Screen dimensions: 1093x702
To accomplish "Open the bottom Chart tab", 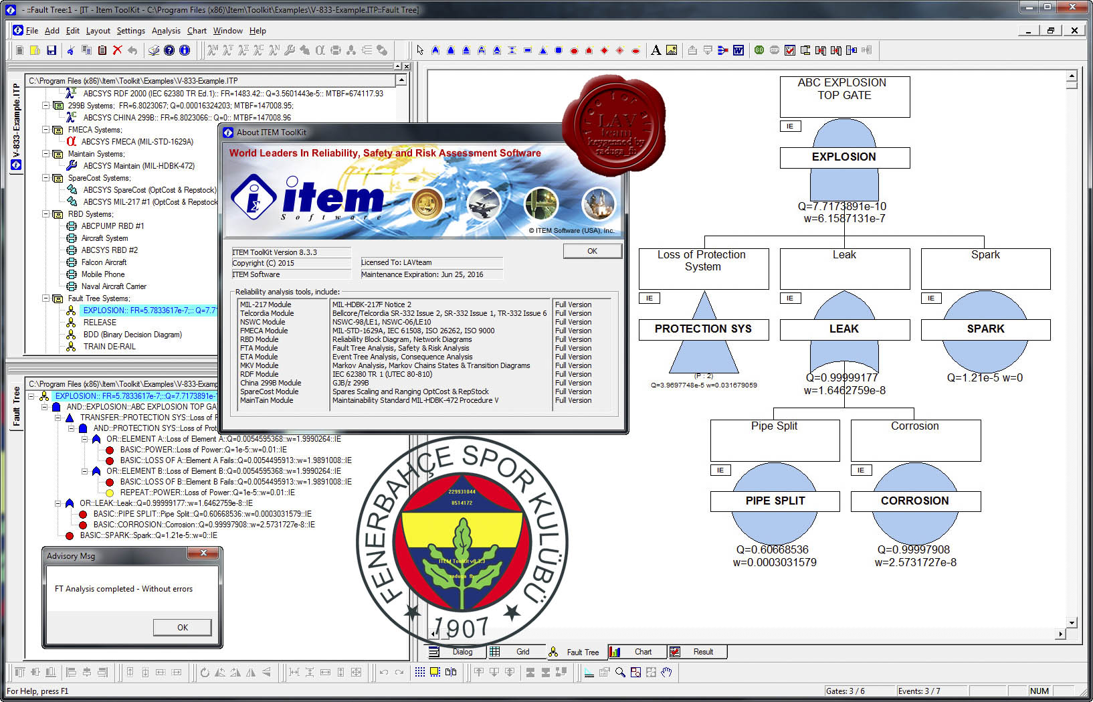I will tap(637, 652).
